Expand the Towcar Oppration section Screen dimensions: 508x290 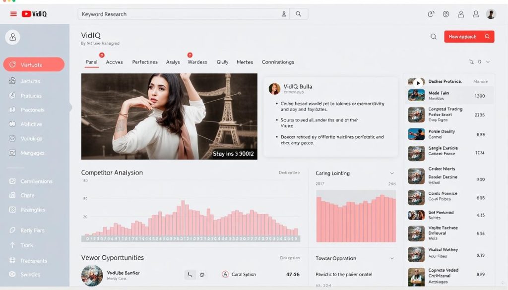pyautogui.click(x=391, y=258)
